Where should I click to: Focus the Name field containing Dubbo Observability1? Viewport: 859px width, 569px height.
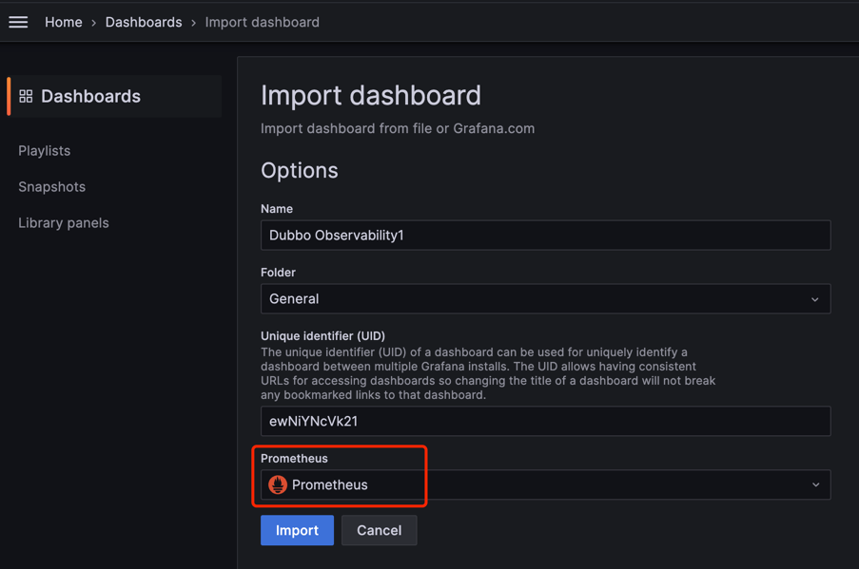pyautogui.click(x=545, y=235)
